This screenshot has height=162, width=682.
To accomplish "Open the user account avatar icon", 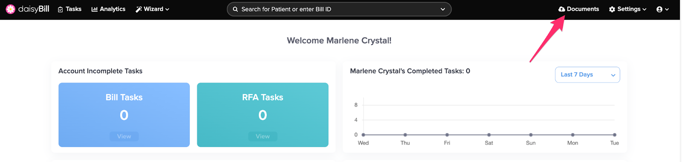I will [x=659, y=9].
